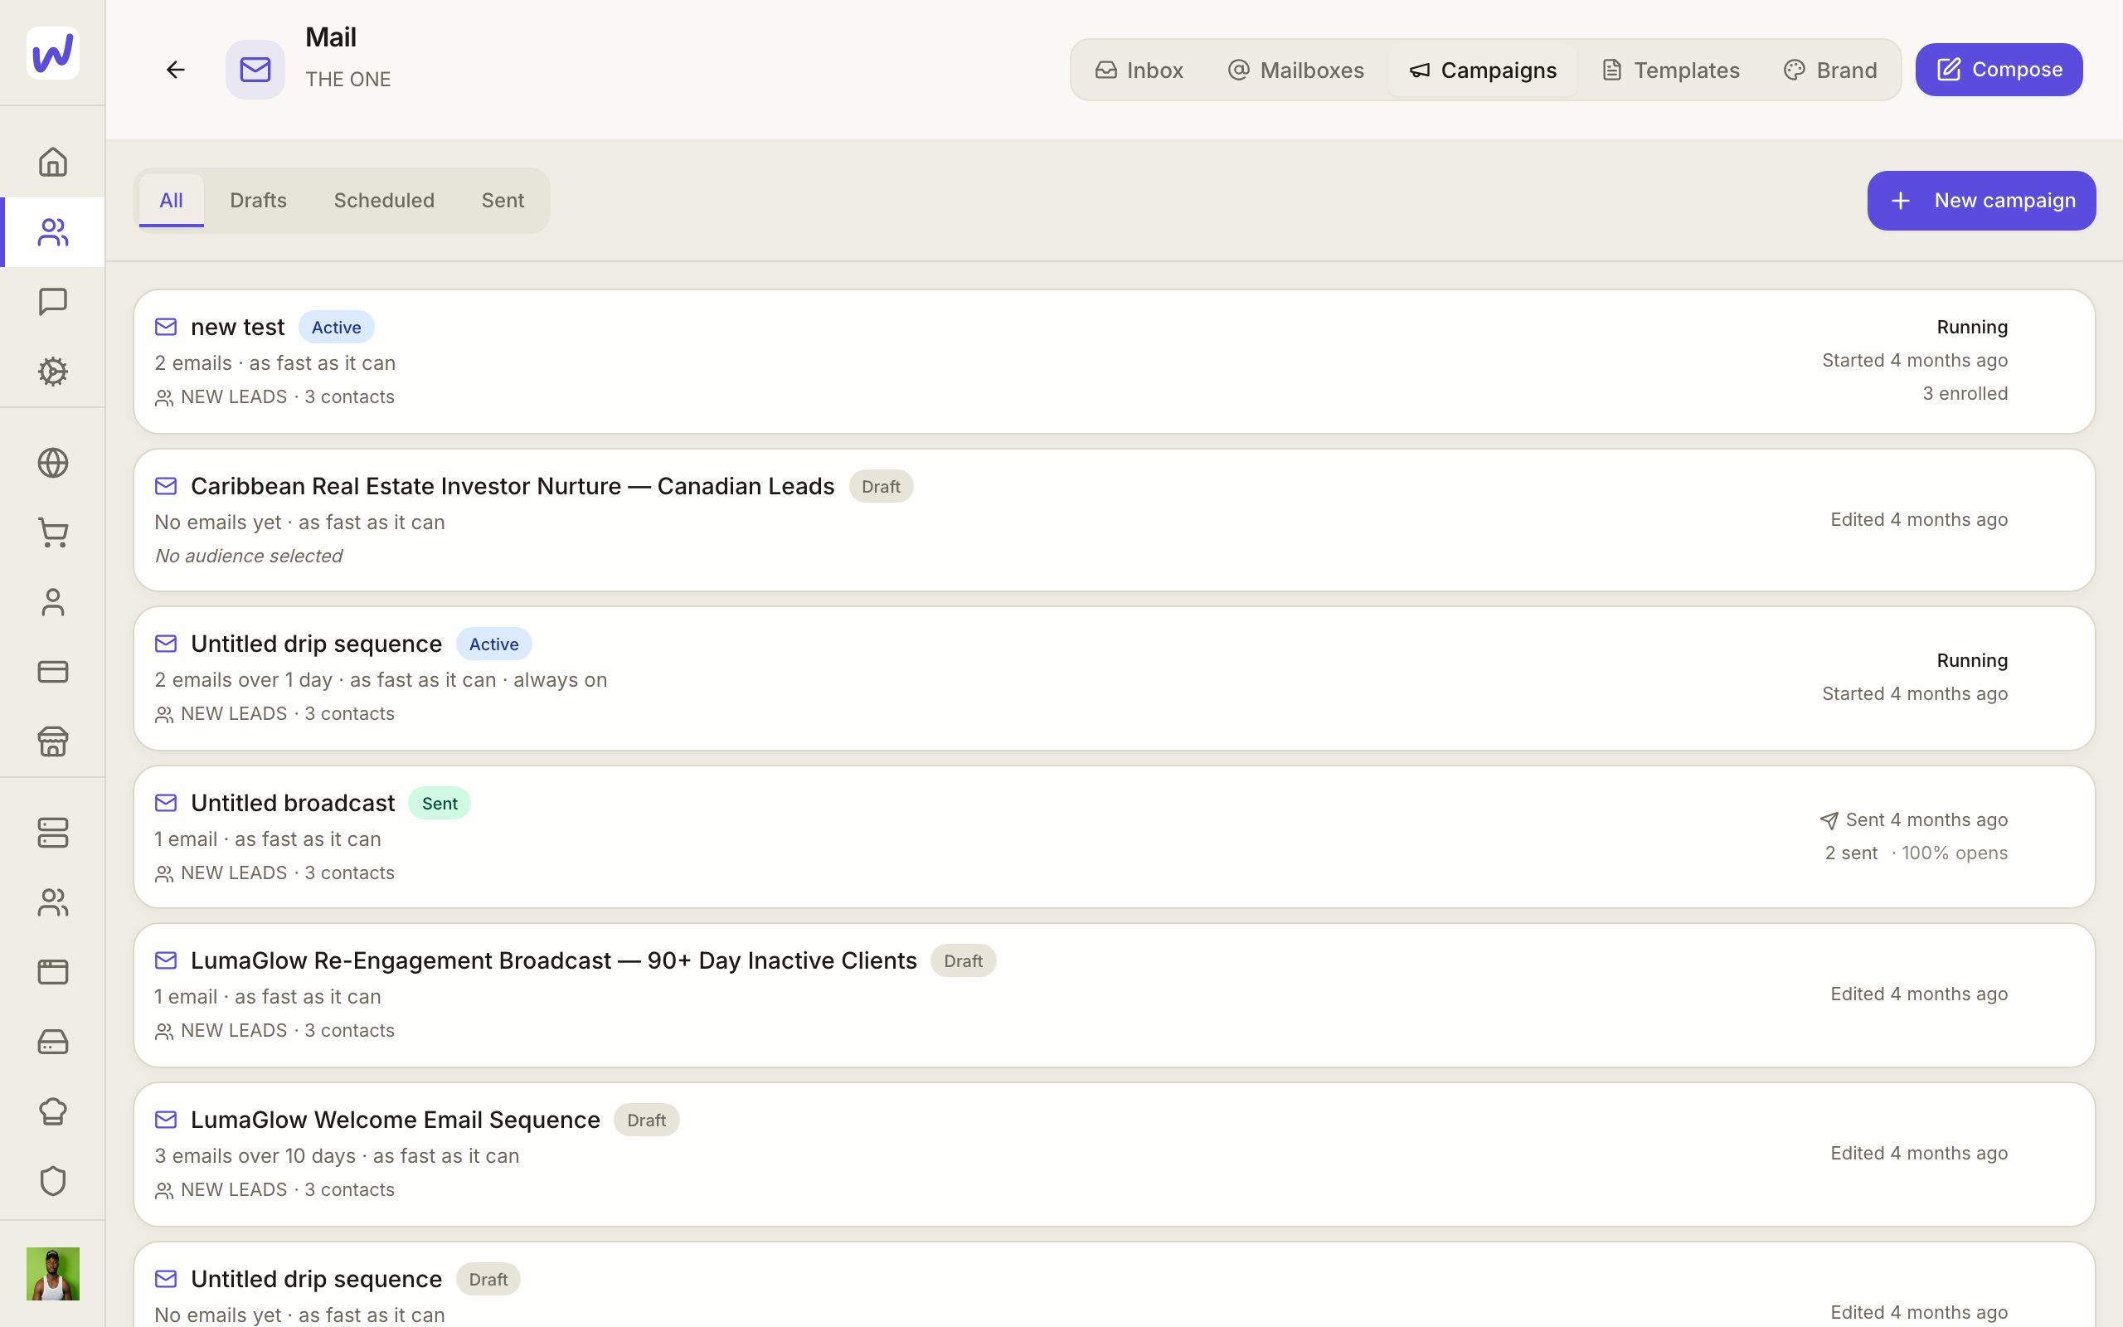Open the shopping cart sidebar icon
The image size is (2123, 1327).
(x=52, y=532)
